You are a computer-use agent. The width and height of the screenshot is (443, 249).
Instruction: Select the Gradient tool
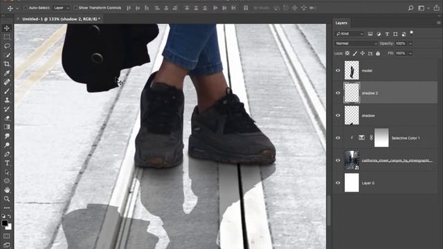coord(7,127)
